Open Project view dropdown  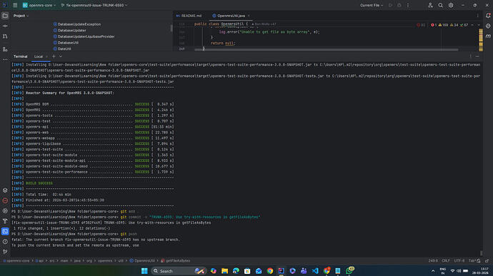pos(21,16)
